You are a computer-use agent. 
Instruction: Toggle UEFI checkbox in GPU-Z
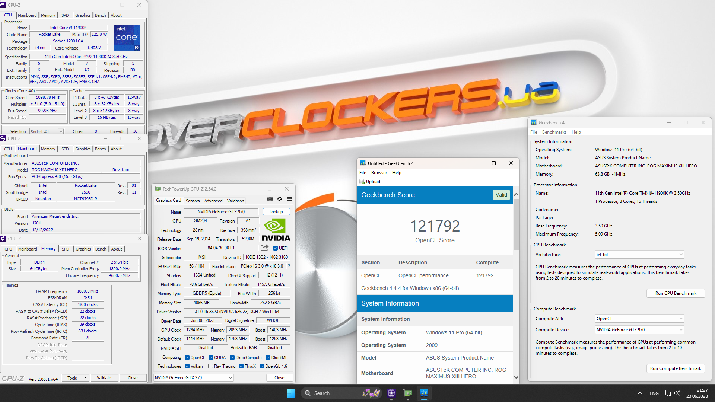pos(276,248)
